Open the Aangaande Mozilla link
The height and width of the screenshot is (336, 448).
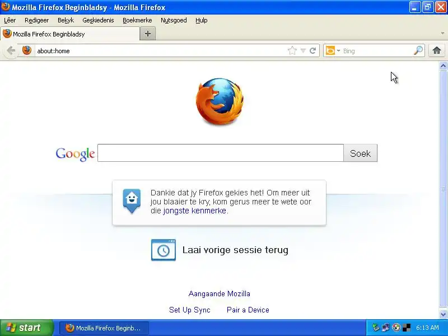pyautogui.click(x=219, y=293)
